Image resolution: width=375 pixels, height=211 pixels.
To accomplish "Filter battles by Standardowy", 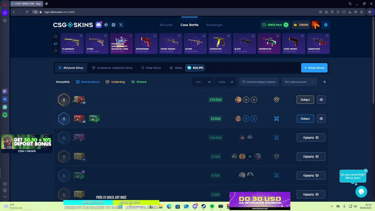I will click(x=88, y=82).
